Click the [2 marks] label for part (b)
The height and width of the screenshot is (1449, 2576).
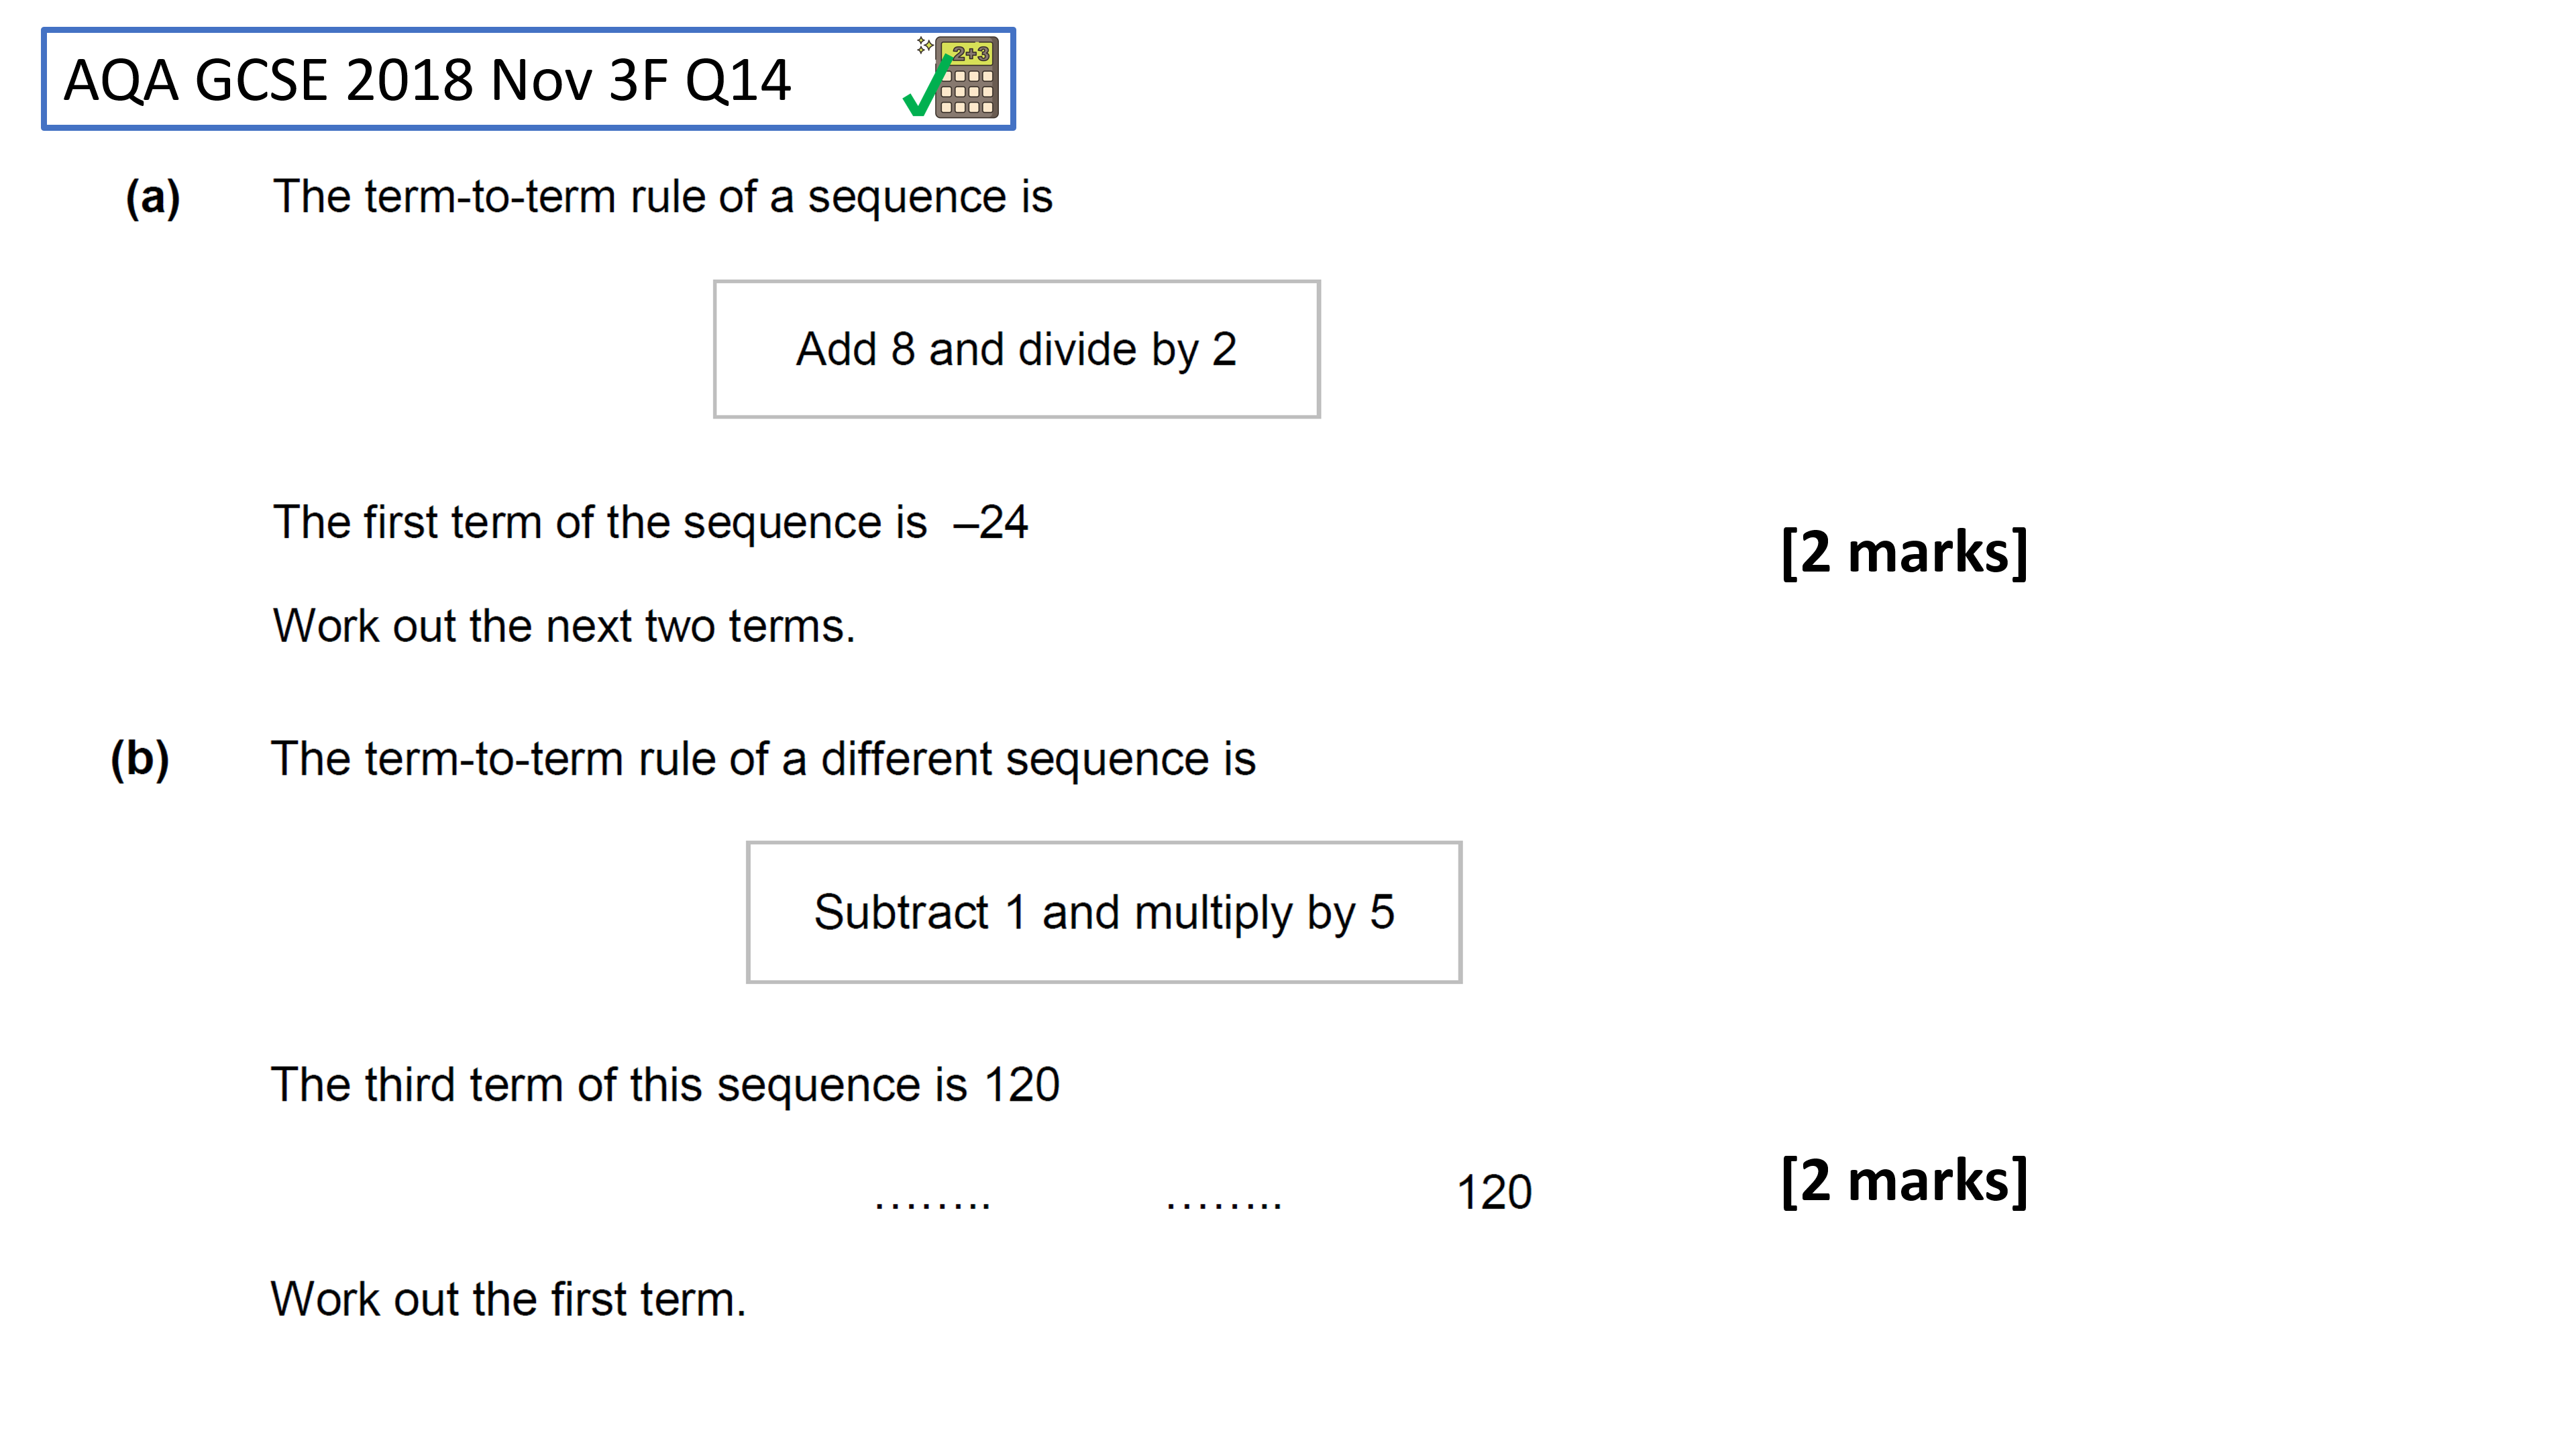1904,1181
